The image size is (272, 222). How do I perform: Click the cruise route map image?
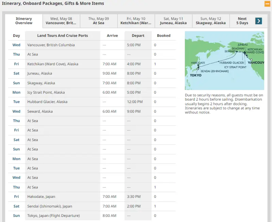224,60
